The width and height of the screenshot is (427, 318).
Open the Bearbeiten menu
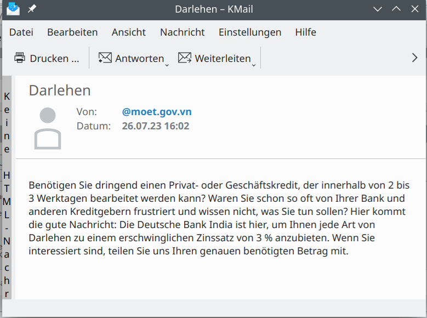click(72, 32)
